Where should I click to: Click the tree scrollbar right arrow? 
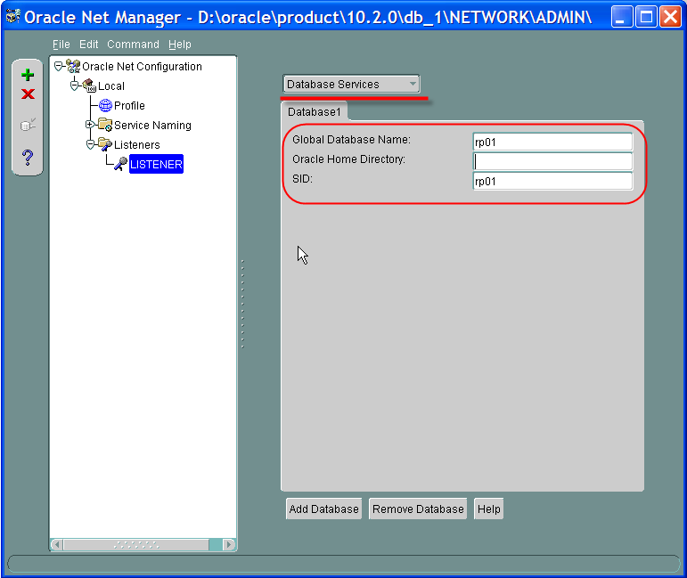[229, 544]
